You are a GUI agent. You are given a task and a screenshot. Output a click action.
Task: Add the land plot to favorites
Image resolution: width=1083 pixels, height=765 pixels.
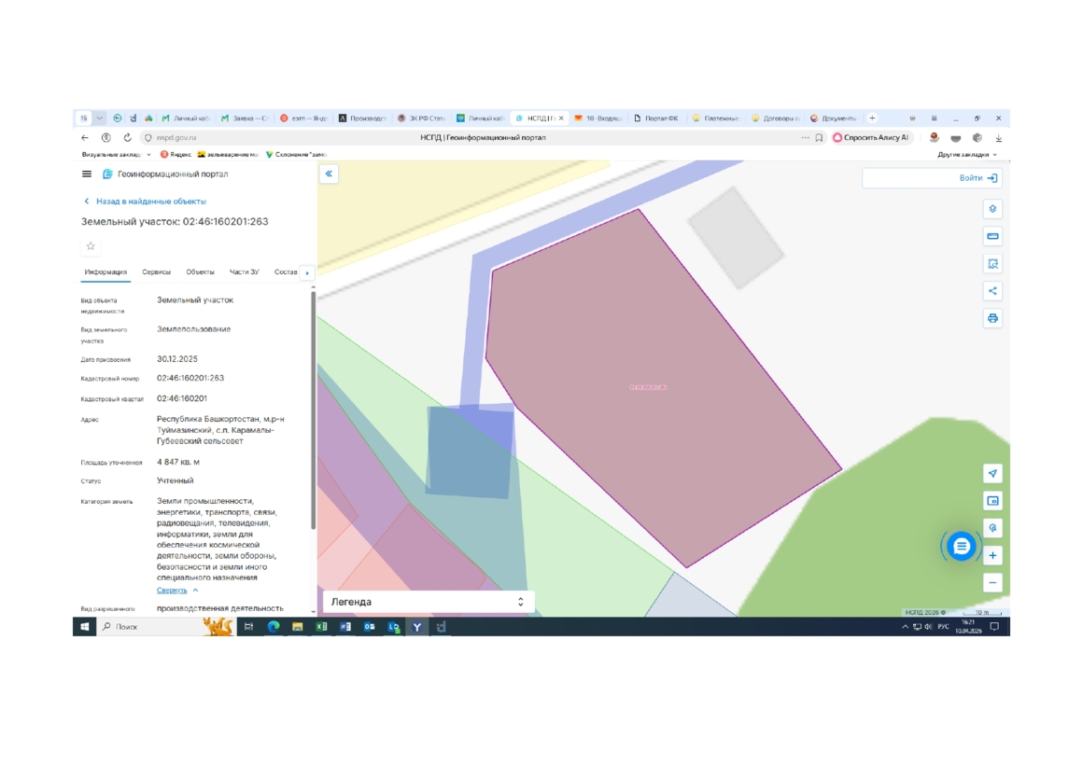coord(91,246)
